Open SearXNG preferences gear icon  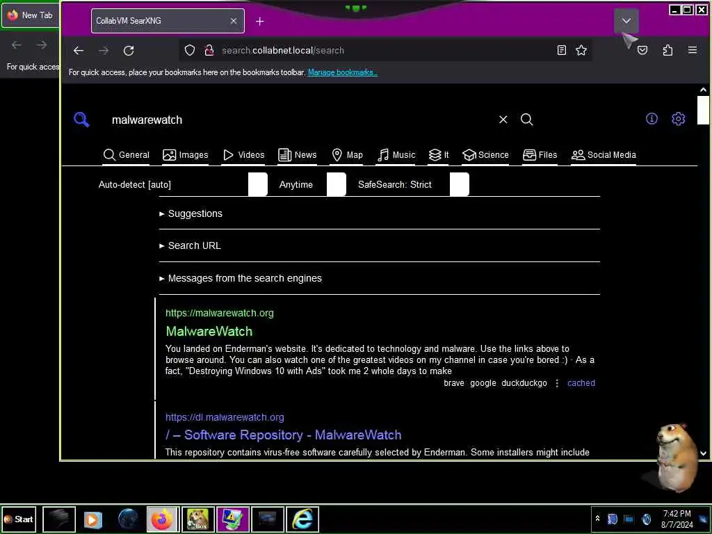678,119
